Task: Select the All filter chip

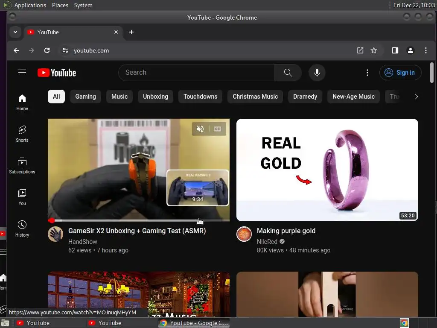Action: (56, 97)
